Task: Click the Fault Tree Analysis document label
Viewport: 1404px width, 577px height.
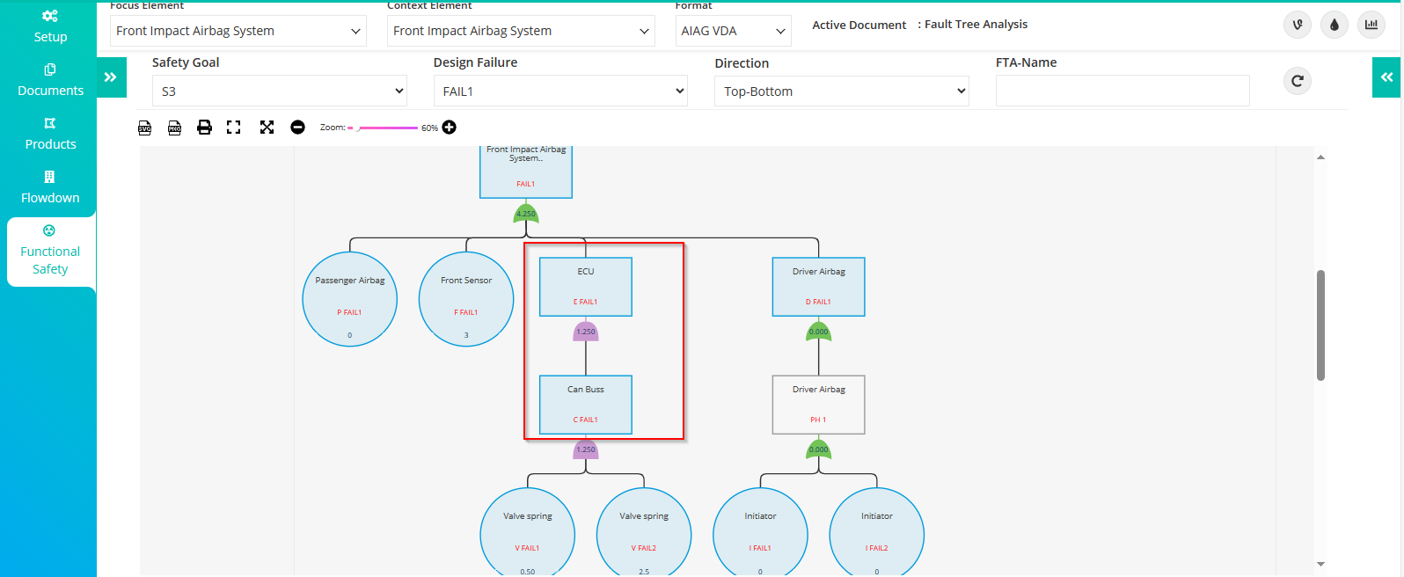Action: point(976,25)
